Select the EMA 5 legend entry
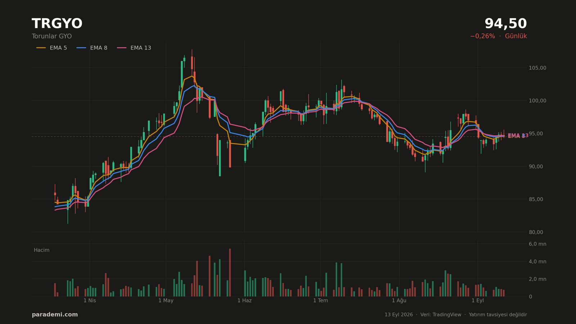The height and width of the screenshot is (324, 576). [51, 48]
